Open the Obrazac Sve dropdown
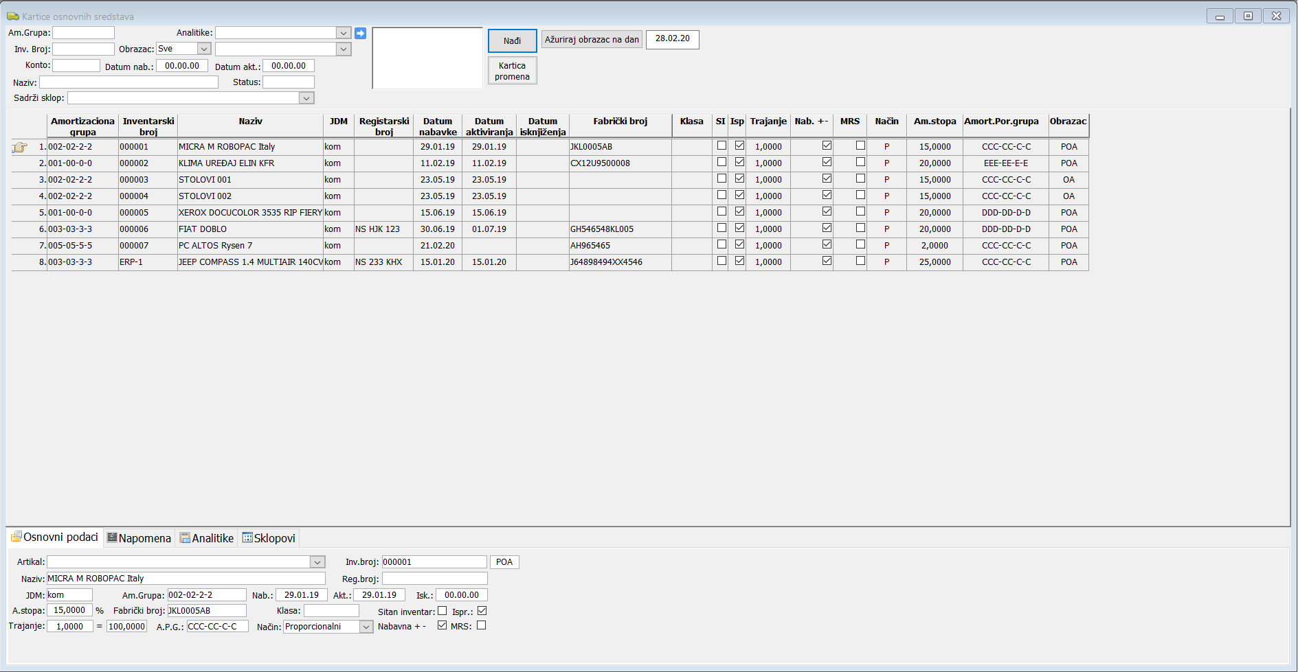1298x672 pixels. [x=204, y=49]
